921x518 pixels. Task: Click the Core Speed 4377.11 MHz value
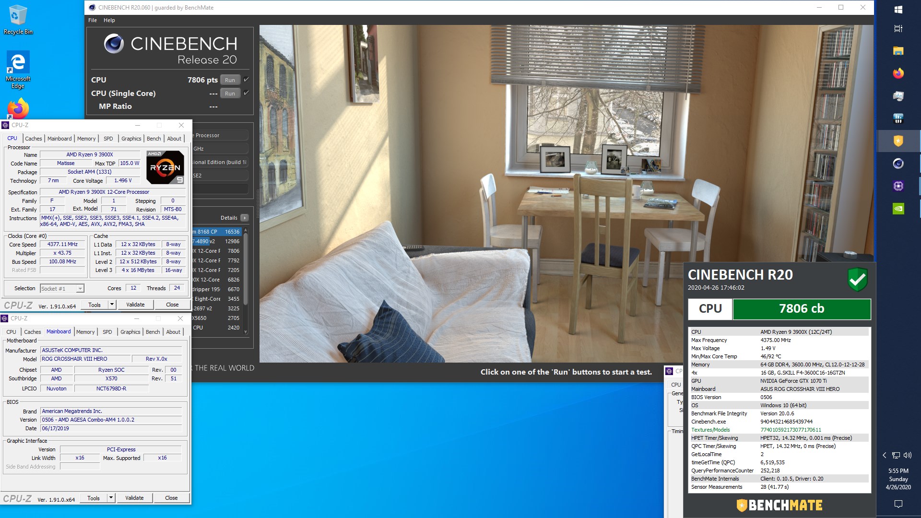point(63,244)
